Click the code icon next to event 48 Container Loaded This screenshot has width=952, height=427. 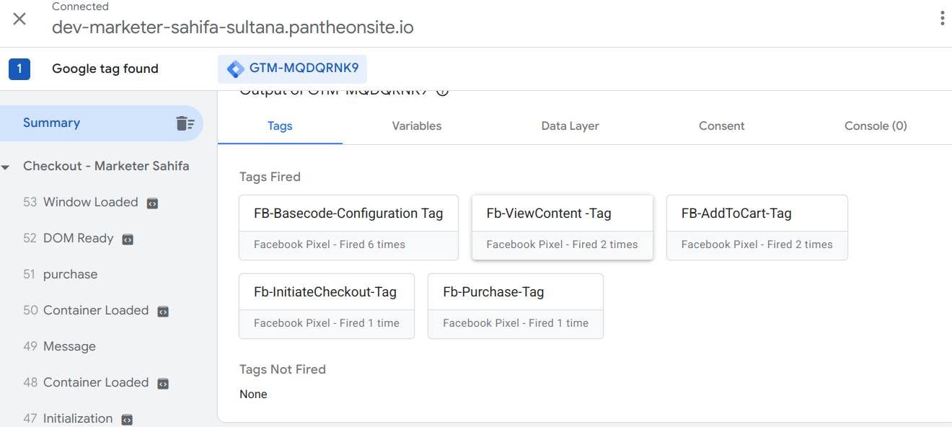(x=163, y=384)
